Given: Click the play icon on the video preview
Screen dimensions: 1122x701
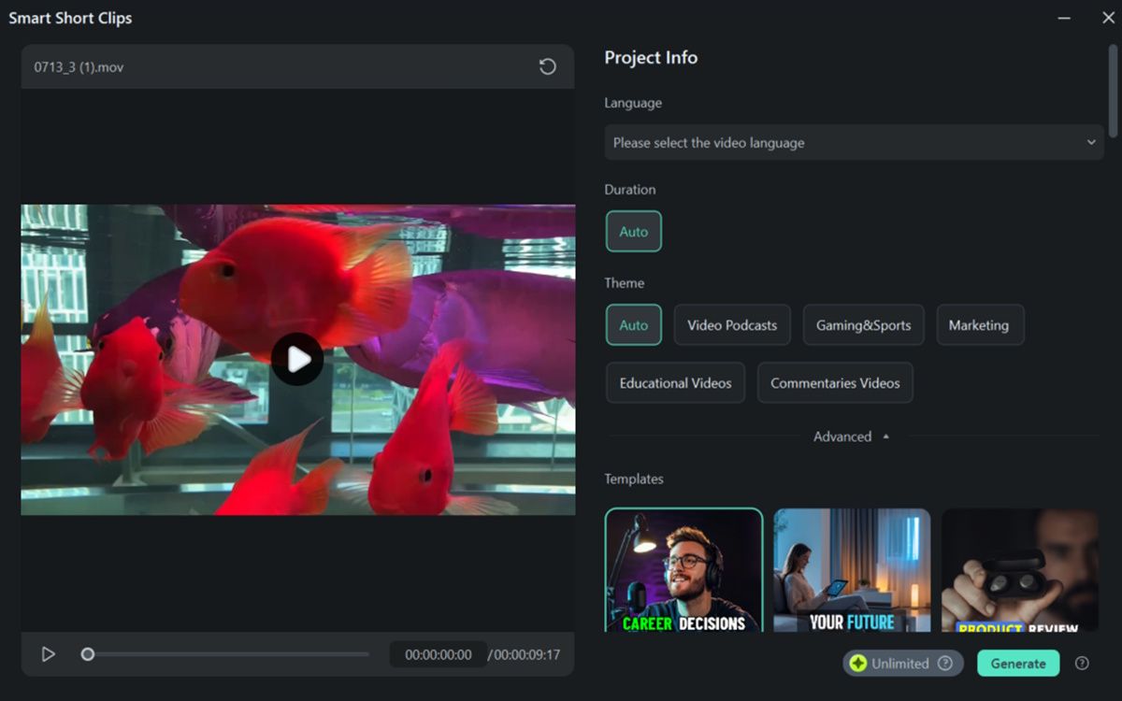Looking at the screenshot, I should coord(297,359).
